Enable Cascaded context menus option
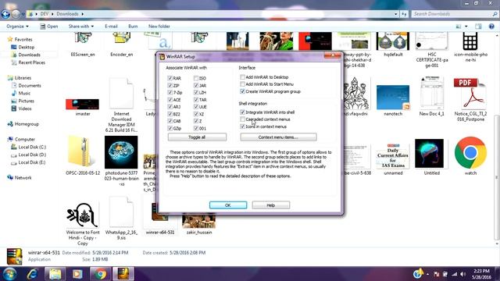The width and height of the screenshot is (500, 281). pos(242,119)
